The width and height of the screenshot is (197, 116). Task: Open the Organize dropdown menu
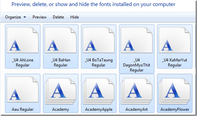point(16,17)
